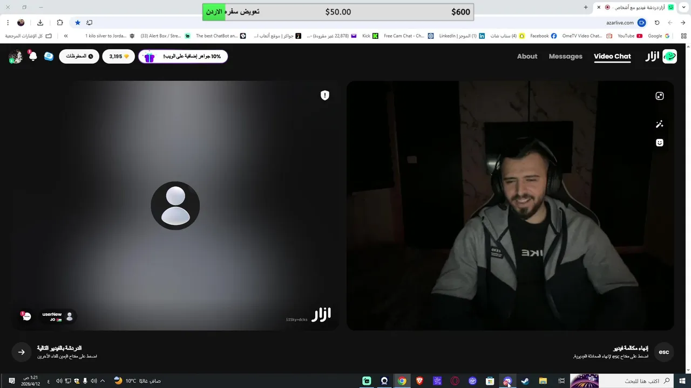Open the Free Cam Chat bookmark

coord(409,36)
